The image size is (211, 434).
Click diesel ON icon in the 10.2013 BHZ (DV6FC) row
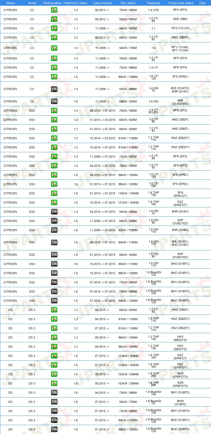54,273
